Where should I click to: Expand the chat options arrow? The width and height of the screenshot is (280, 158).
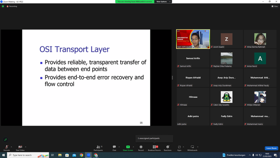(119, 147)
